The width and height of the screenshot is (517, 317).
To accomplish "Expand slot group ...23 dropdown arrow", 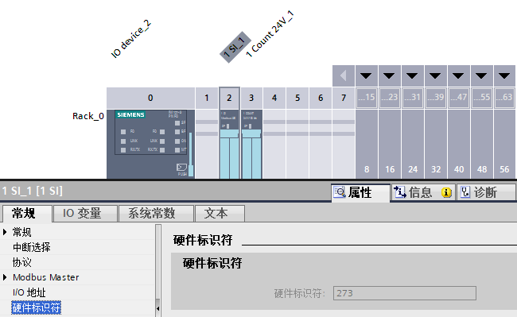I will [390, 75].
